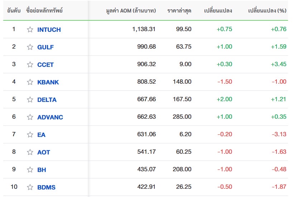Image resolution: width=298 pixels, height=197 pixels.
Task: Star the ADVANC stock row
Action: tap(30, 117)
